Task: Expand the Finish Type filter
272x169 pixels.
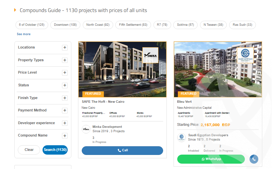Action: pyautogui.click(x=65, y=98)
